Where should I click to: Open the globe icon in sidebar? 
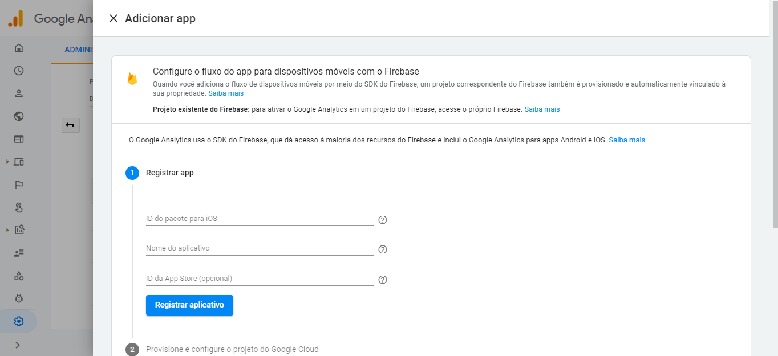[19, 116]
